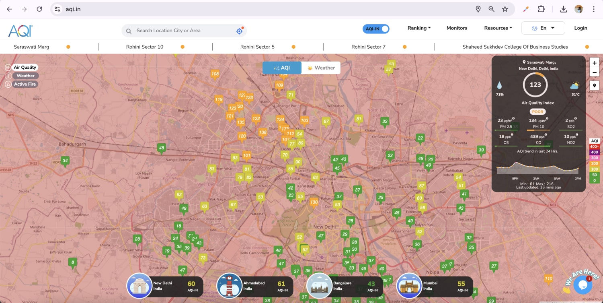
Task: Open Rohini Sector 5 in the ticker
Action: coord(257,47)
